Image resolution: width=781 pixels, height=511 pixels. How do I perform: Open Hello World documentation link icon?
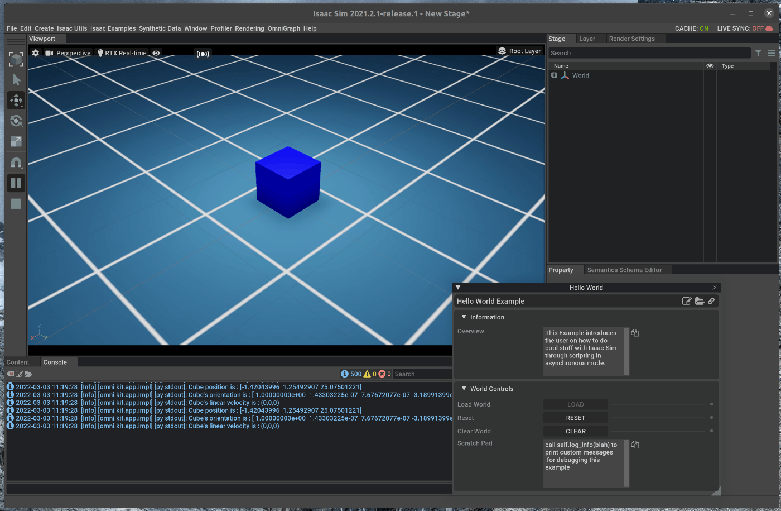coord(712,301)
